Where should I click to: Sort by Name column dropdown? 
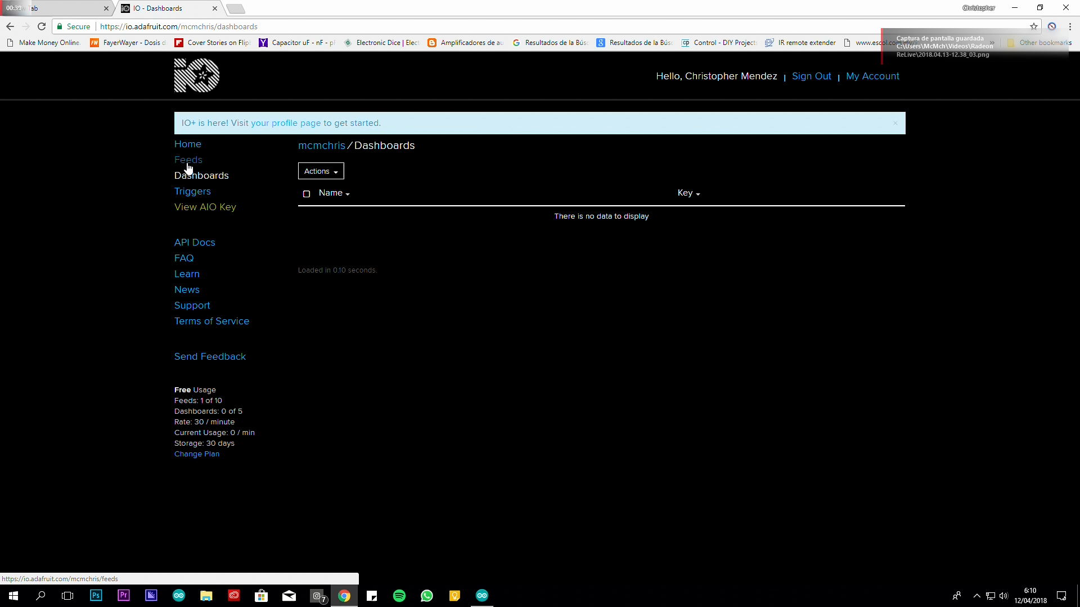[x=334, y=193]
